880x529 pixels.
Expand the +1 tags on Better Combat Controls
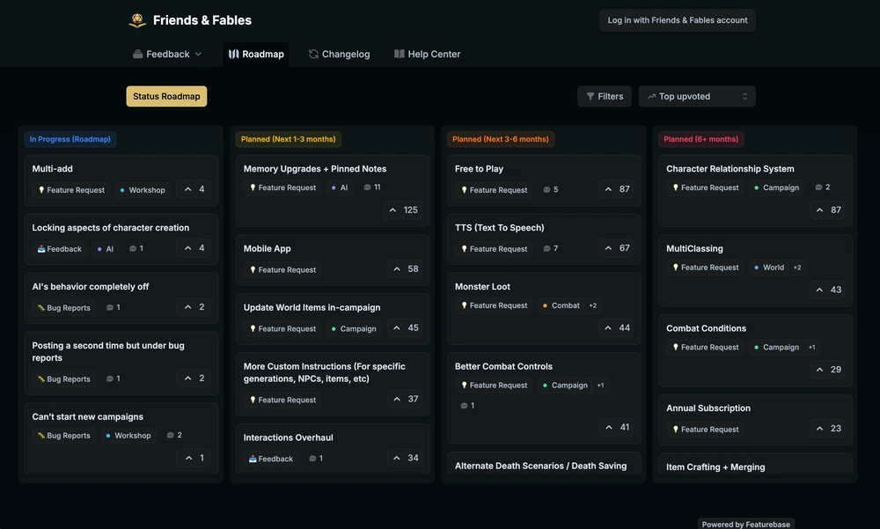click(x=600, y=386)
